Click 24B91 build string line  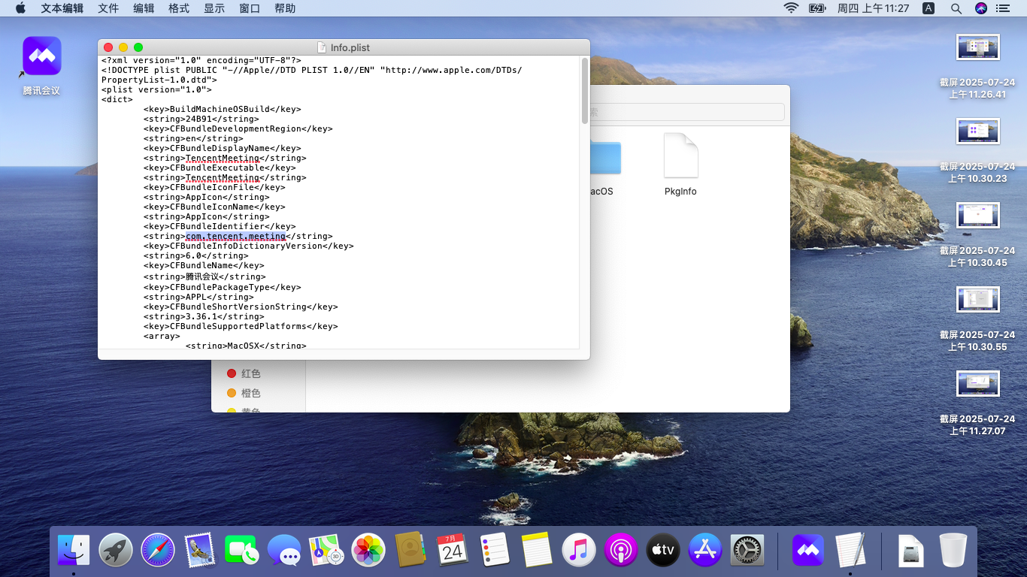tap(201, 119)
